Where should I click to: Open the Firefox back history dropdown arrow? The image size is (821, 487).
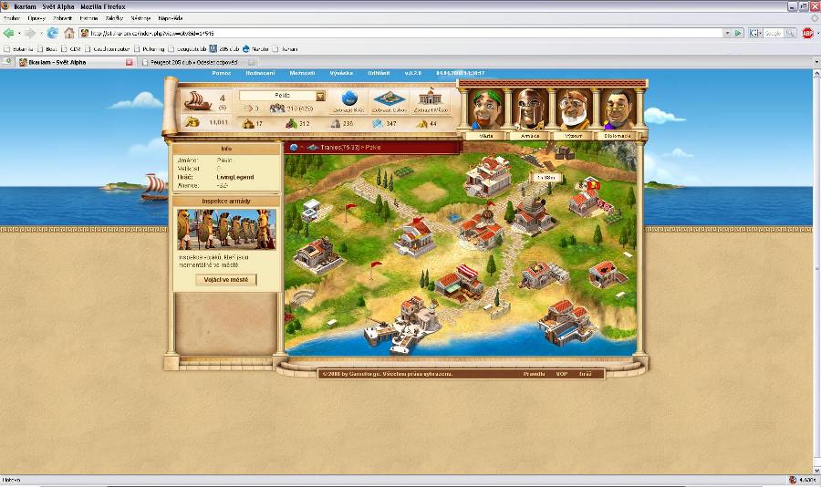point(20,33)
